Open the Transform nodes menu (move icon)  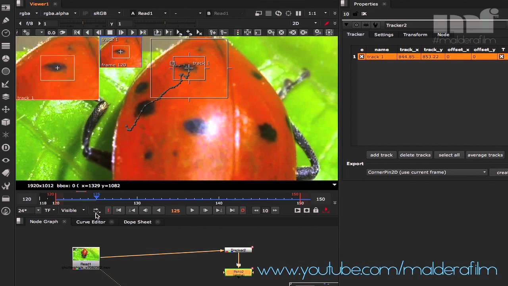click(x=6, y=109)
